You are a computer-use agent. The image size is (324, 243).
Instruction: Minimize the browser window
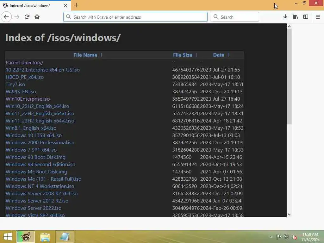pos(296,3)
